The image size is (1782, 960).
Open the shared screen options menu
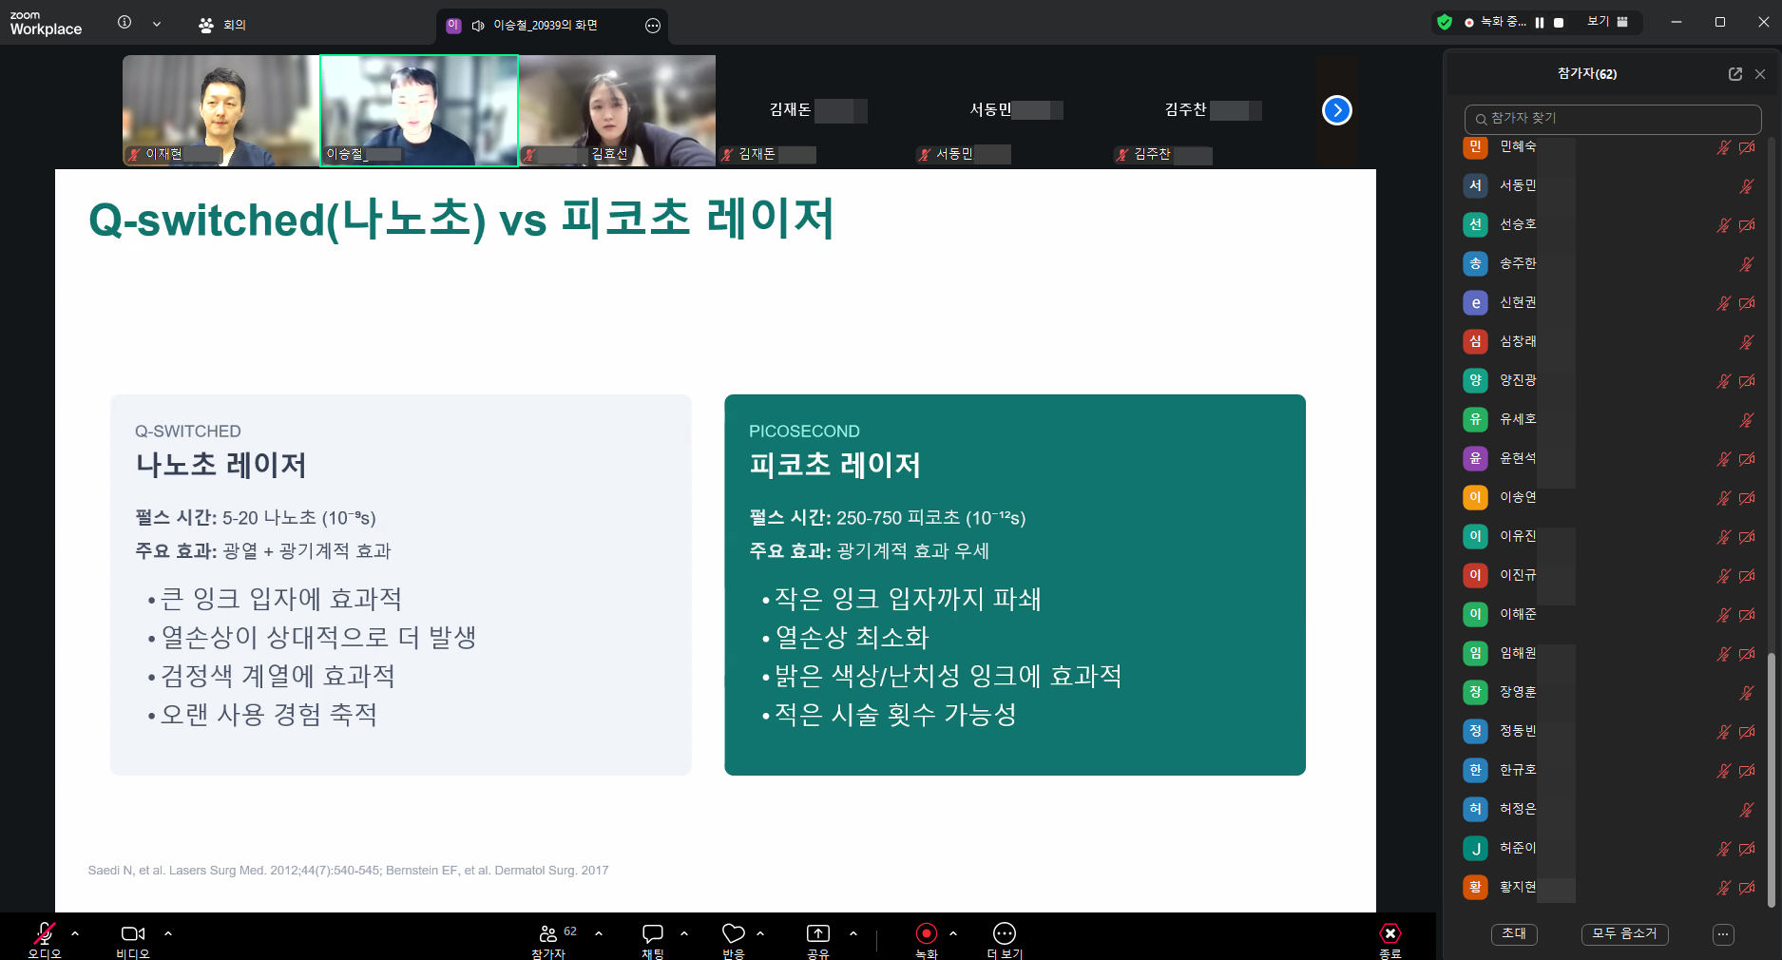652,26
